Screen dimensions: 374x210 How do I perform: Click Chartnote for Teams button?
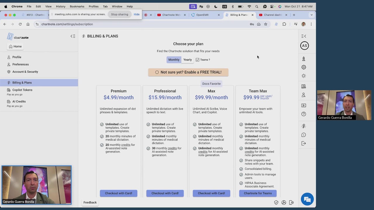click(x=258, y=193)
